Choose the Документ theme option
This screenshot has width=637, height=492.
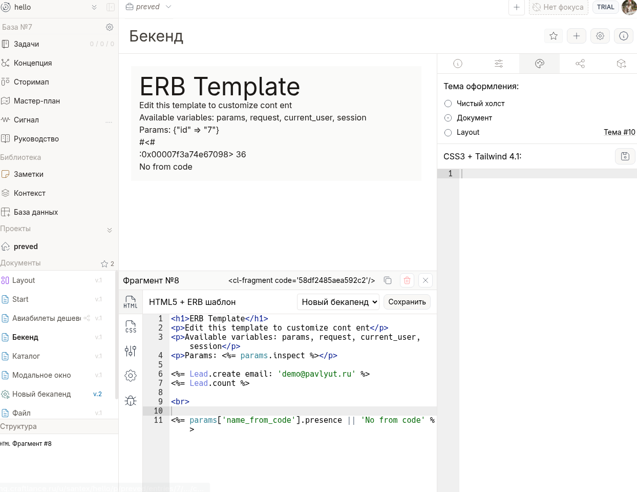click(x=448, y=118)
